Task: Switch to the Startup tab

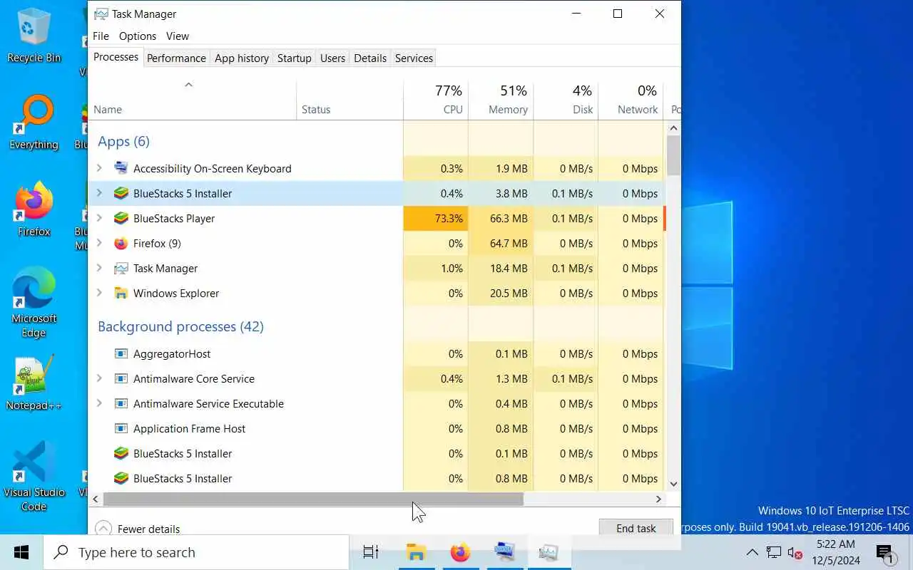Action: [294, 58]
